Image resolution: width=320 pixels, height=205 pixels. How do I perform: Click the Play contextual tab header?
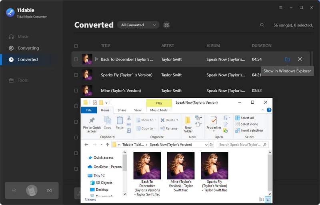(159, 103)
